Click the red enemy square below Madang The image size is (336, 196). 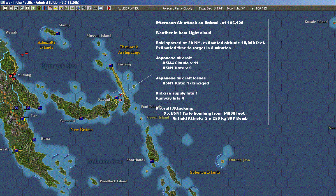click(x=14, y=79)
